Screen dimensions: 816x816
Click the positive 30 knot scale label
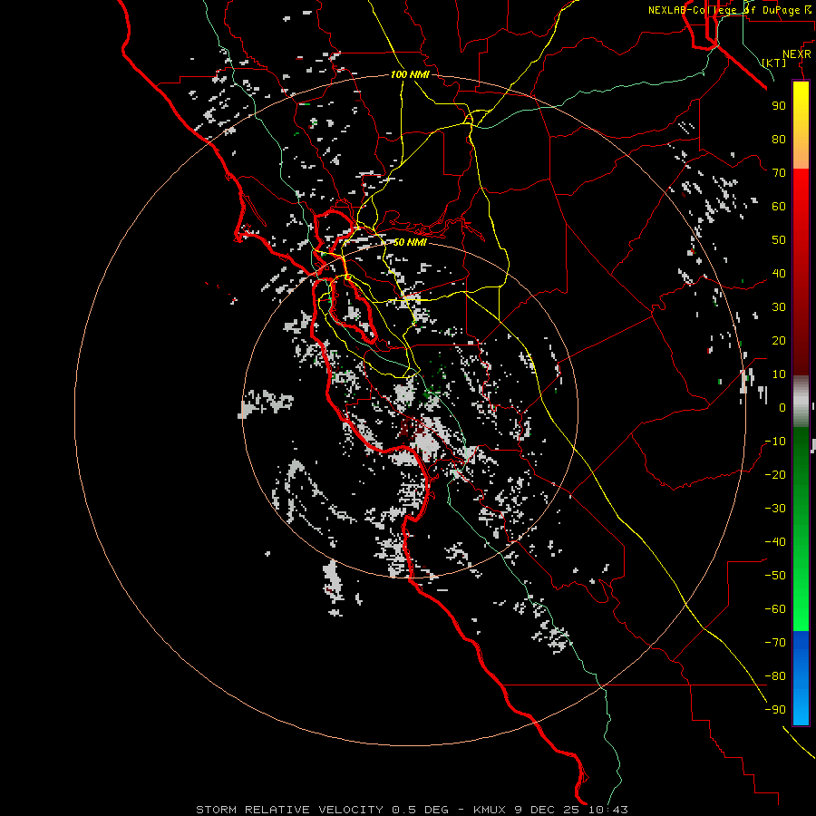[x=779, y=307]
